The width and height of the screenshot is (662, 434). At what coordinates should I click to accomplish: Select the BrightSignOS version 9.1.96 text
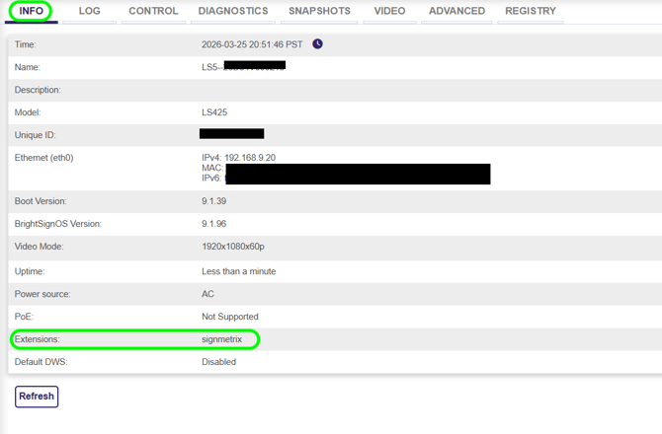click(x=213, y=224)
